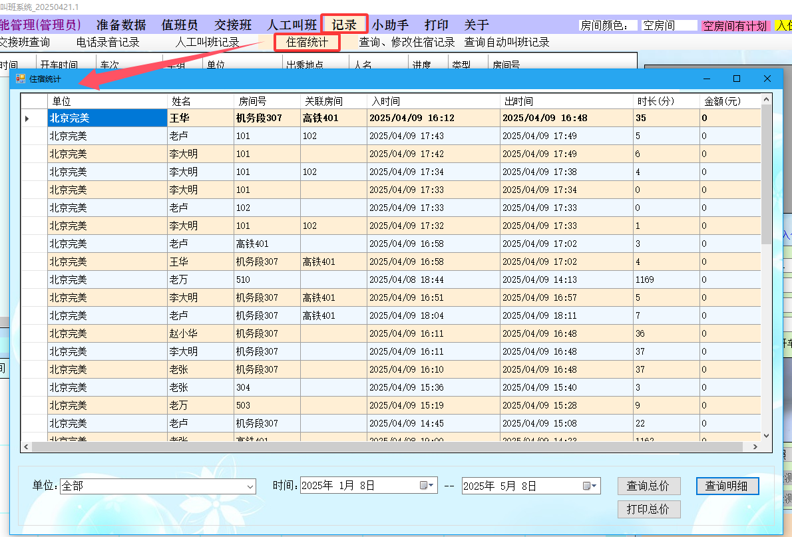This screenshot has height=537, width=792.
Task: Select exit time 2025/04/09 18:11
Action: (567, 315)
